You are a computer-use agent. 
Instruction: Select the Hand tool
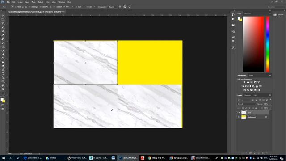click(3, 85)
